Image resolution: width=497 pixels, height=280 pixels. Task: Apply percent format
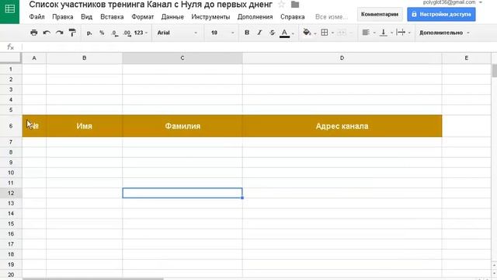tap(102, 33)
